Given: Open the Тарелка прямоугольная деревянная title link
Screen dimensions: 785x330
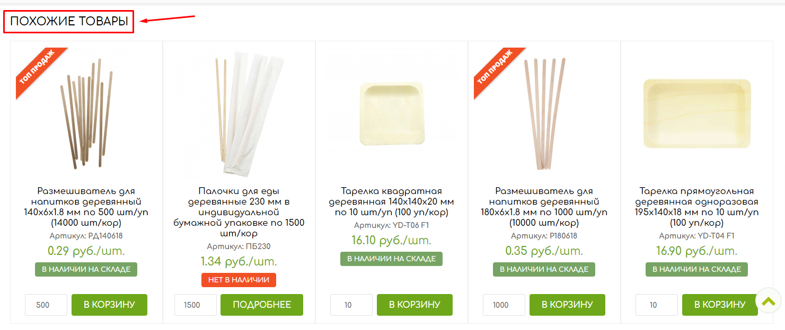Looking at the screenshot, I should pos(697,207).
